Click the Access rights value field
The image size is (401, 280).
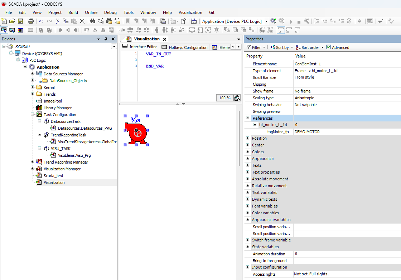(x=347, y=274)
